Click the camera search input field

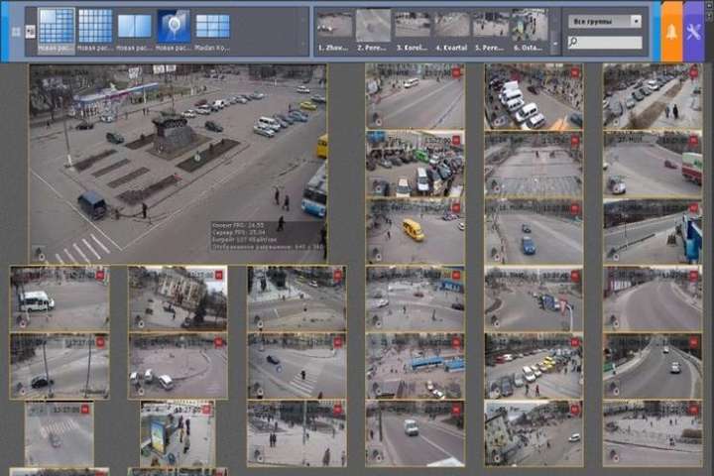coord(609,43)
